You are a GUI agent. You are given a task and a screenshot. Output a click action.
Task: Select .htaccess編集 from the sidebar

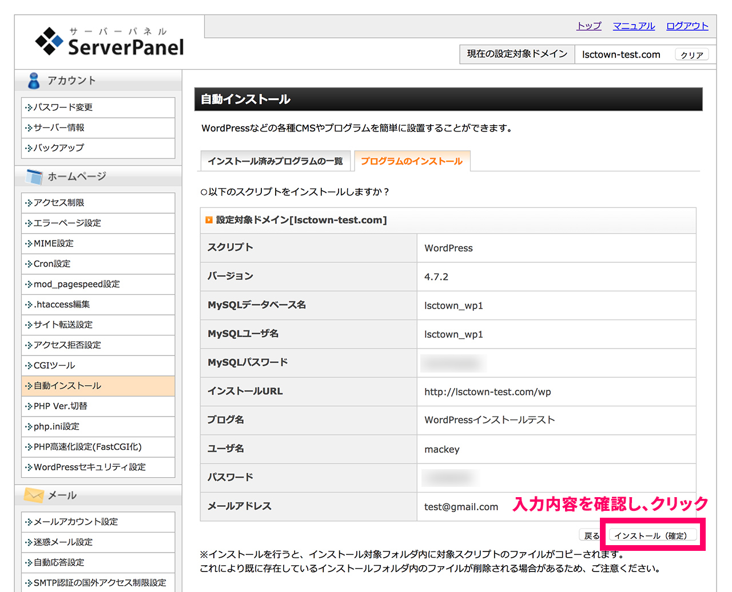pos(62,305)
